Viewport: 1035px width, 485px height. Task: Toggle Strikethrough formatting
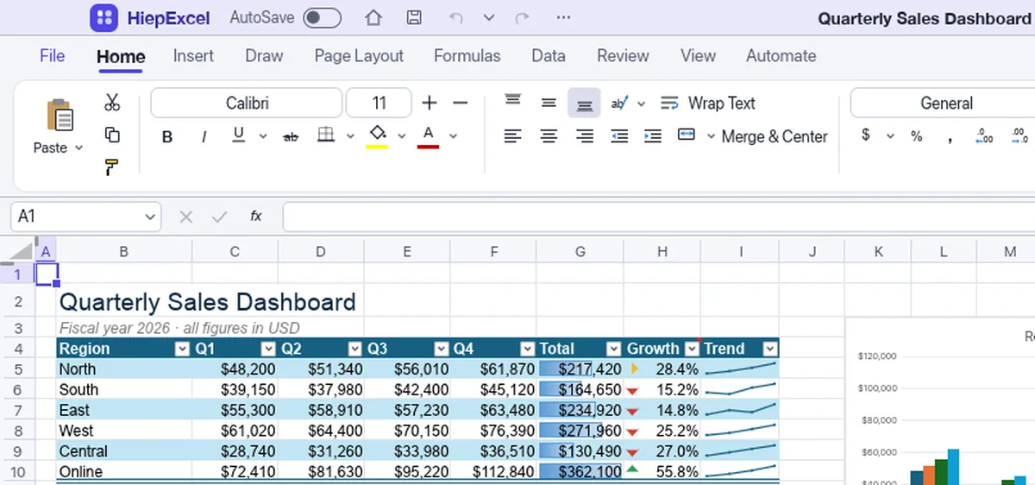tap(291, 136)
